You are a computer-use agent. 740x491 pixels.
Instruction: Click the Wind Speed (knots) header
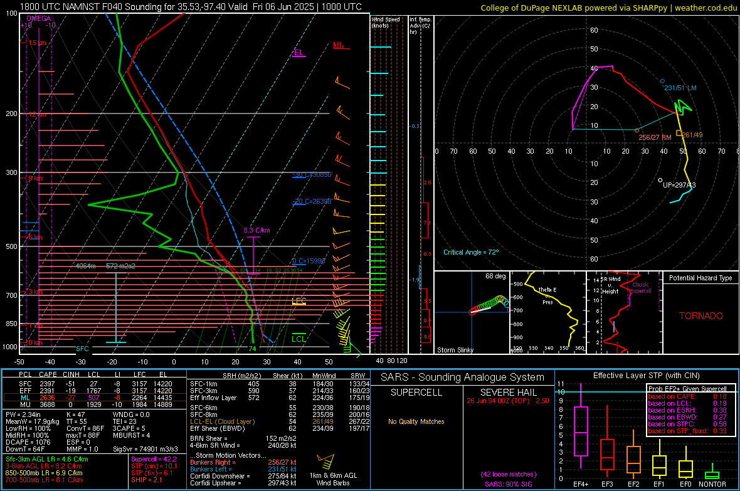coord(386,22)
